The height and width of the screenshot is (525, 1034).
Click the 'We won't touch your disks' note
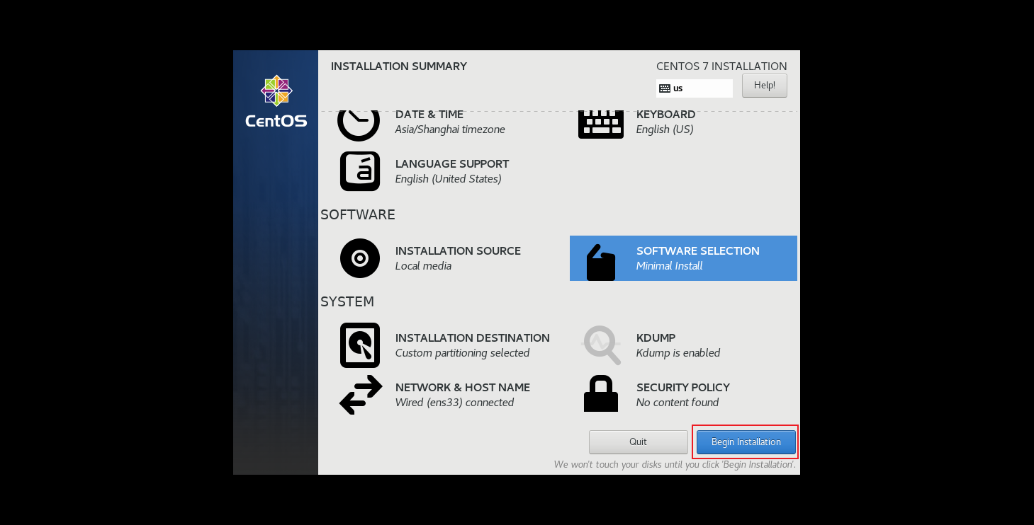pos(675,465)
